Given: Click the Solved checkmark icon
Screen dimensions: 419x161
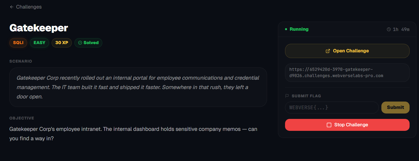Looking at the screenshot, I should 80,43.
